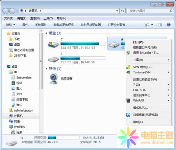Choose 复制(C) in context menu

(138, 122)
